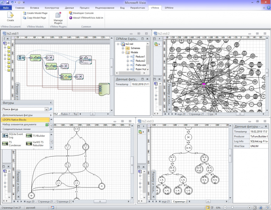271x210 pixels.
Task: Select the TS Condenser shape
Action: [12, 144]
